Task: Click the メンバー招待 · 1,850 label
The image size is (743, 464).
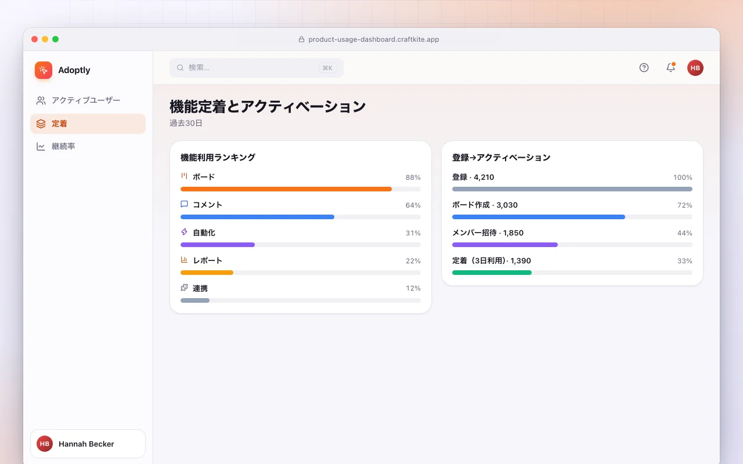Action: click(488, 233)
